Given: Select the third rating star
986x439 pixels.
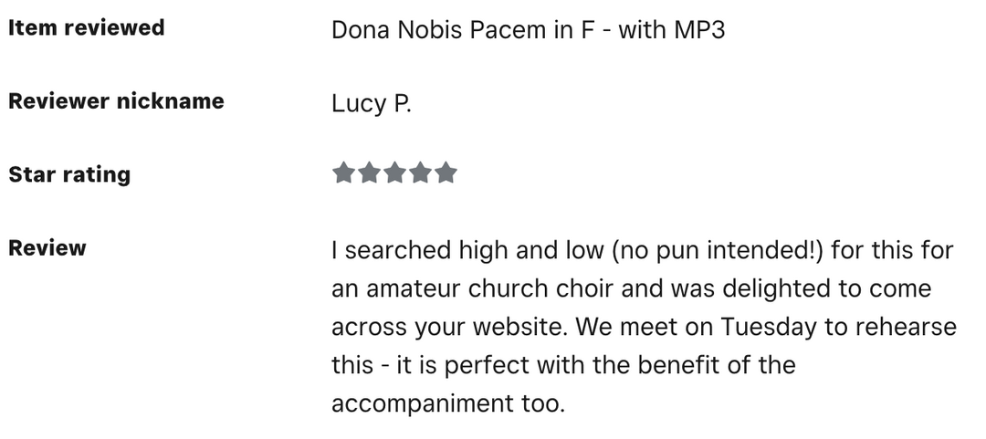Looking at the screenshot, I should tap(394, 172).
